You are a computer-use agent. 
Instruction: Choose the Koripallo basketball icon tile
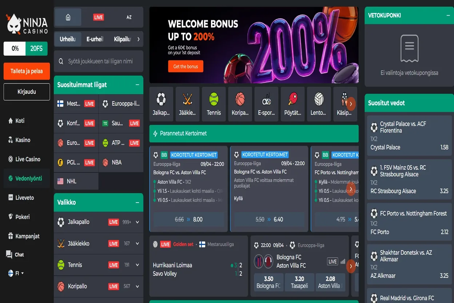pyautogui.click(x=240, y=104)
